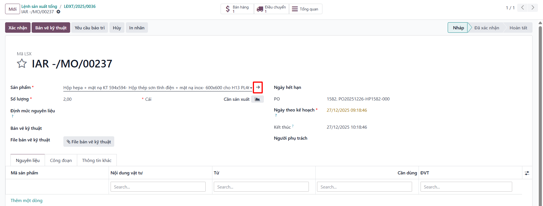Open the Điều chuyển transfers button
Viewport: 543px width, 206px height.
click(x=271, y=9)
